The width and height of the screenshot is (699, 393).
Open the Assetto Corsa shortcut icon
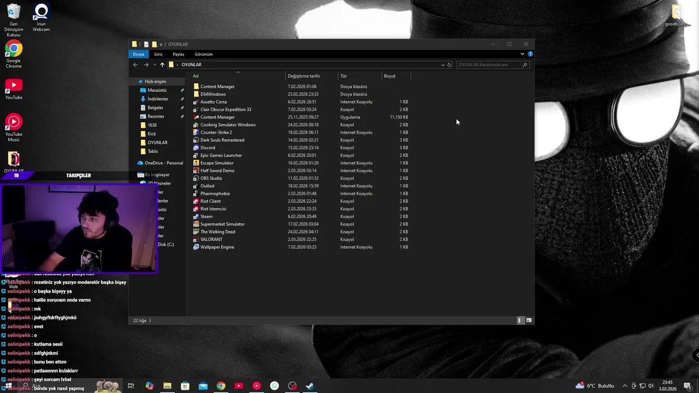pos(196,102)
